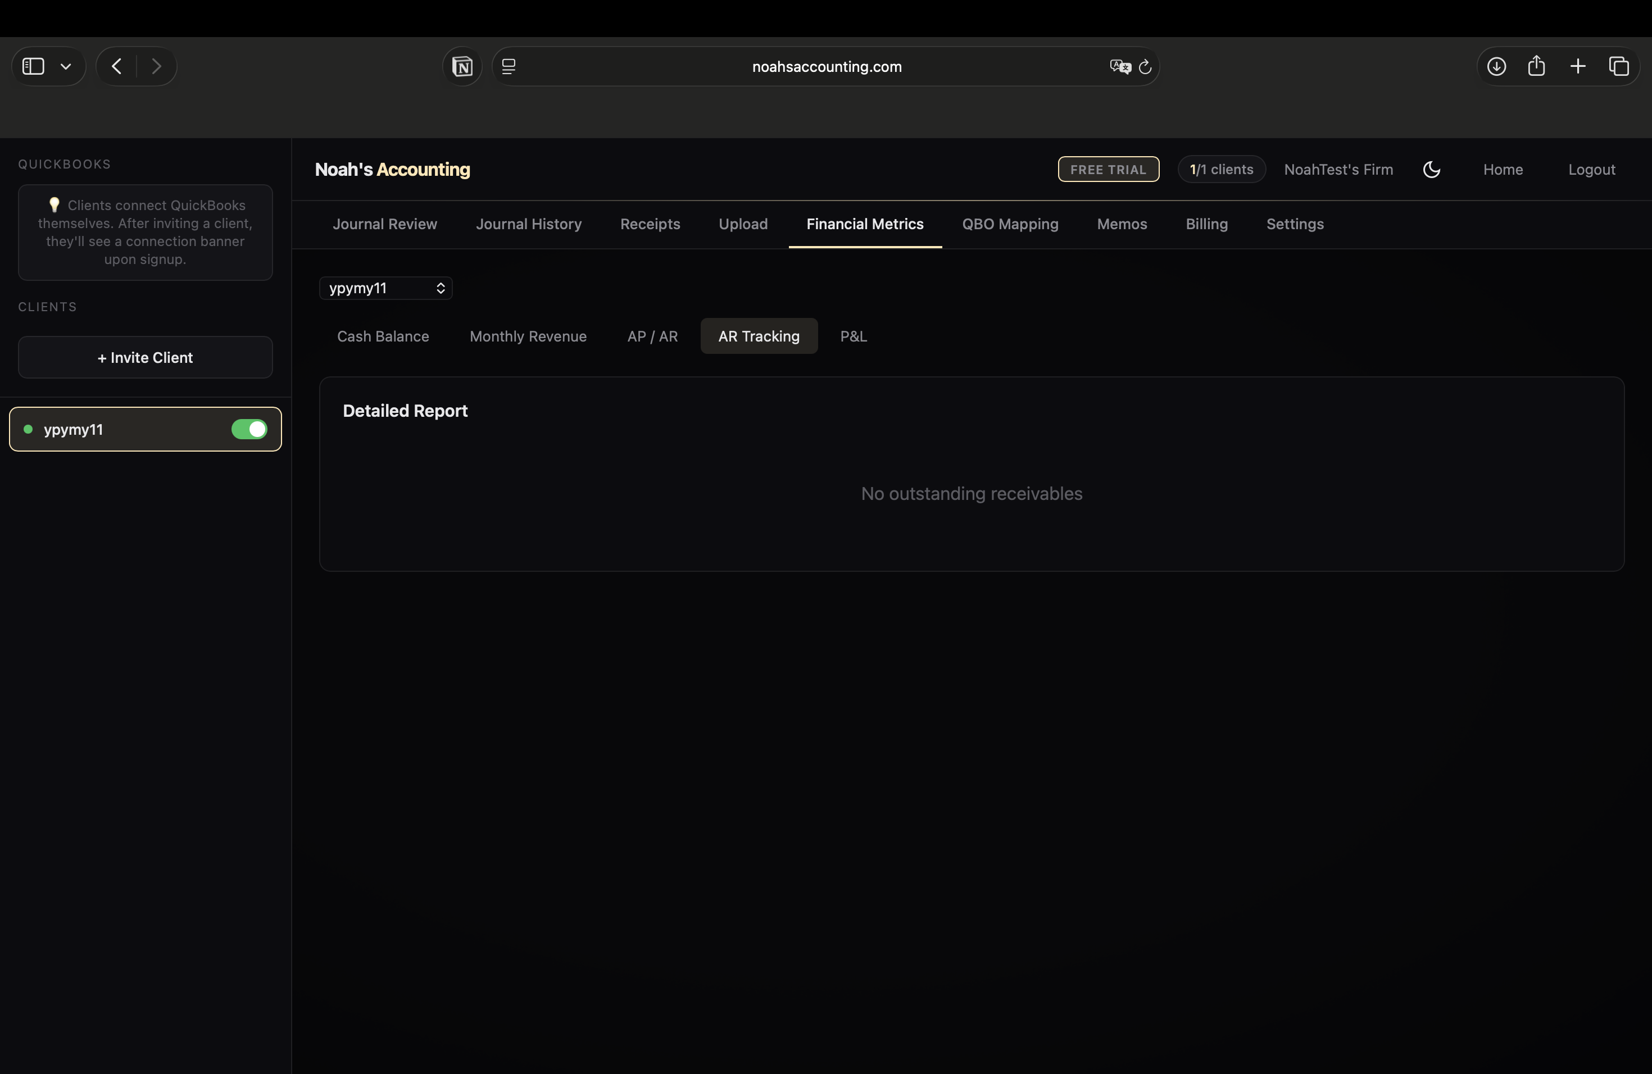
Task: Open the Settings tab
Action: point(1295,224)
